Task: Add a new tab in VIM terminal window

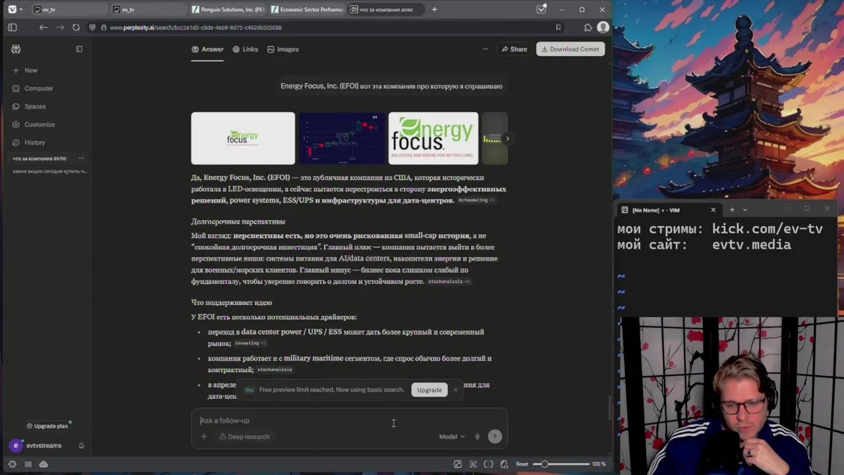Action: click(732, 210)
